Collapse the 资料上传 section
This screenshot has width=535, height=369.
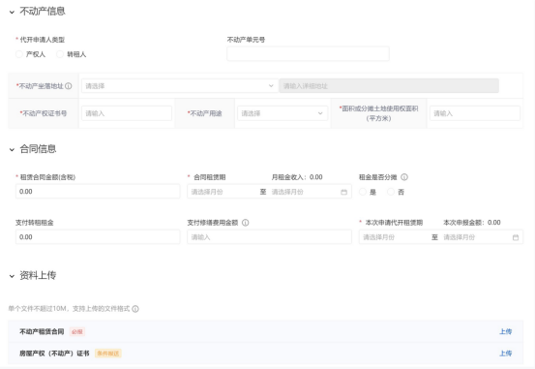tap(12, 276)
